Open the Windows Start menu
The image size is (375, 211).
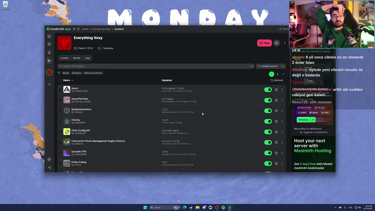145,207
